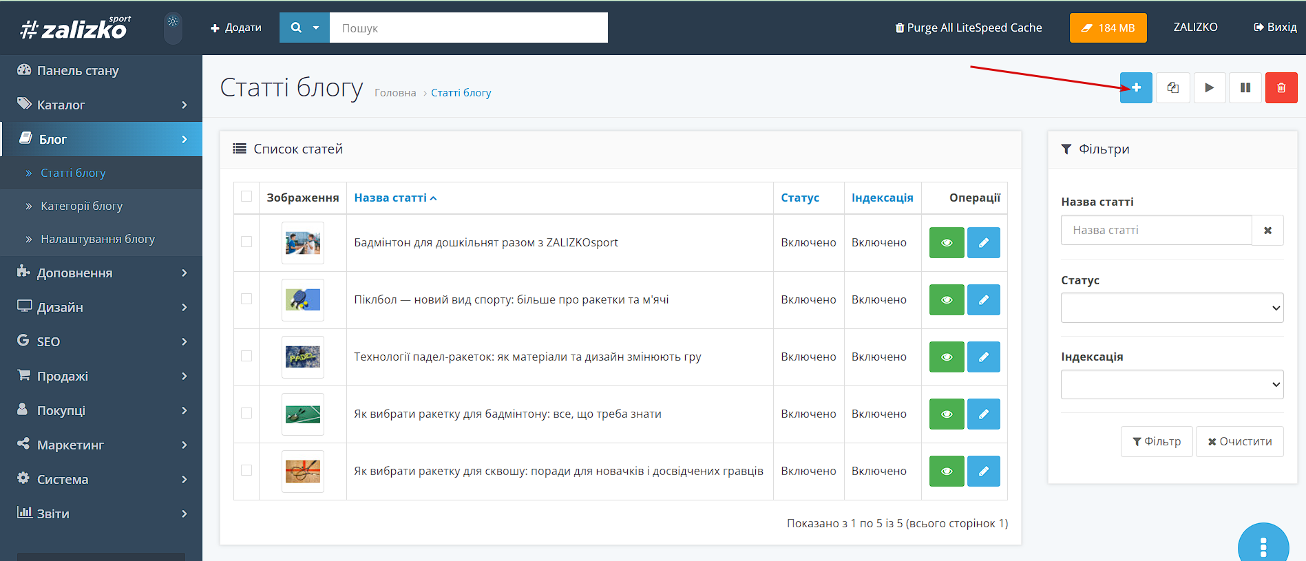This screenshot has width=1306, height=561.
Task: Clear the Назва статті filter field
Action: pos(1267,231)
